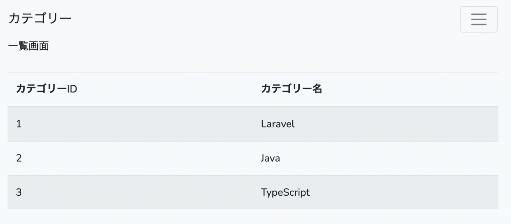Click category ID 2 cell
Viewport: 511px width, 224px height.
(19, 158)
